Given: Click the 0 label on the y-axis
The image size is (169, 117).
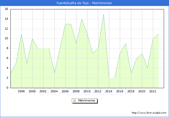Looking at the screenshot, I should (7, 88).
